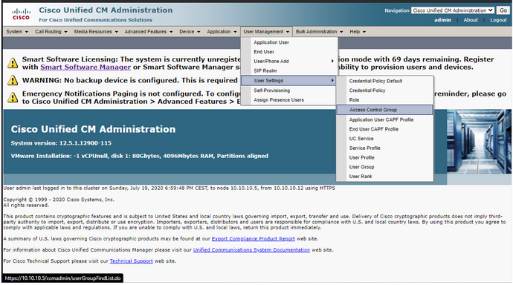Image resolution: width=513 pixels, height=285 pixels.
Task: Open the Advanced Features menu
Action: pos(148,32)
